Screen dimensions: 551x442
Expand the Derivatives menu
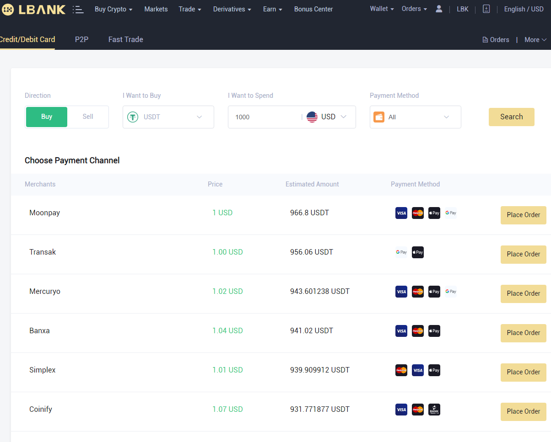pos(232,9)
